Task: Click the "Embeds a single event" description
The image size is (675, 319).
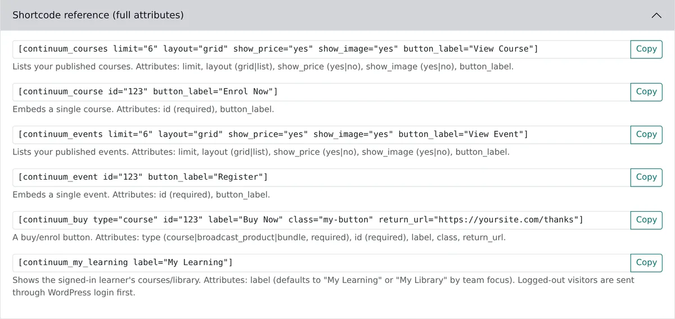Action: [x=141, y=194]
